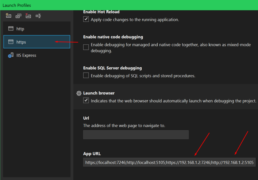Uncheck Enable Hot Reload checkbox
This screenshot has width=258, height=180.
86,19
